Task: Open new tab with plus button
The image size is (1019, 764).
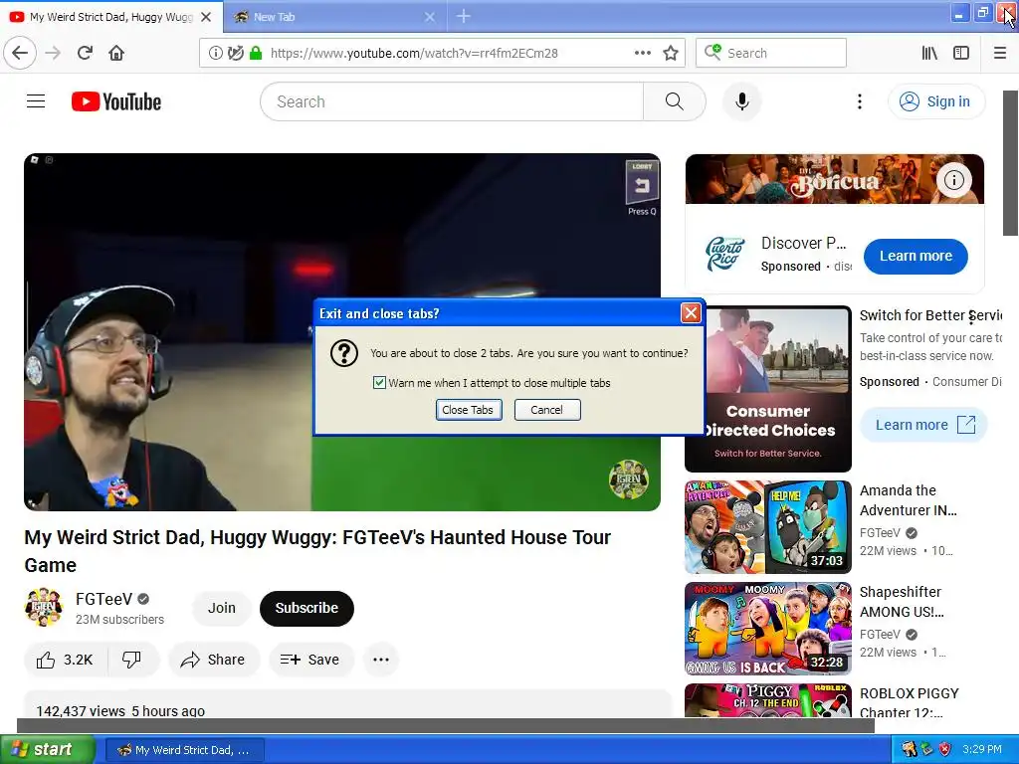Action: [x=463, y=16]
